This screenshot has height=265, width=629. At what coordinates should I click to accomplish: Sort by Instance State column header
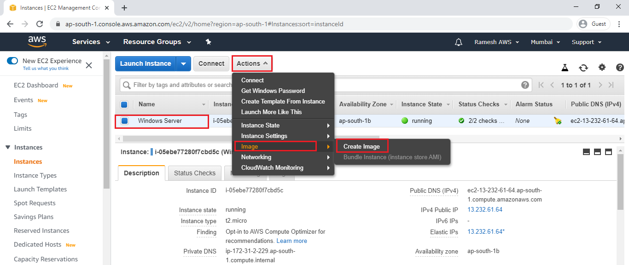point(425,104)
